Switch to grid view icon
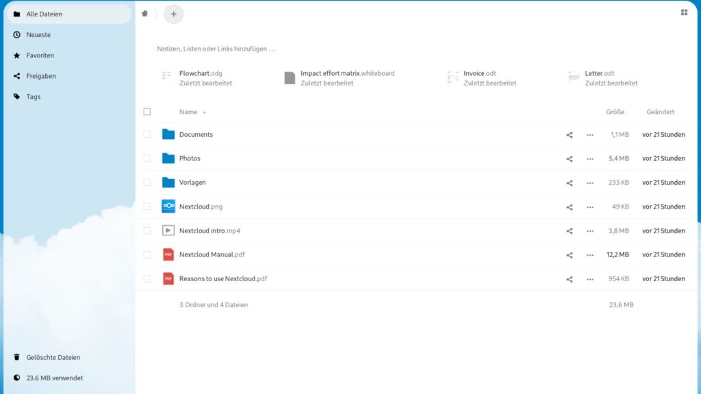The height and width of the screenshot is (394, 701). [x=684, y=12]
